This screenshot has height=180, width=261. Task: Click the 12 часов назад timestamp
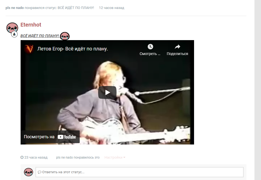click(x=111, y=8)
